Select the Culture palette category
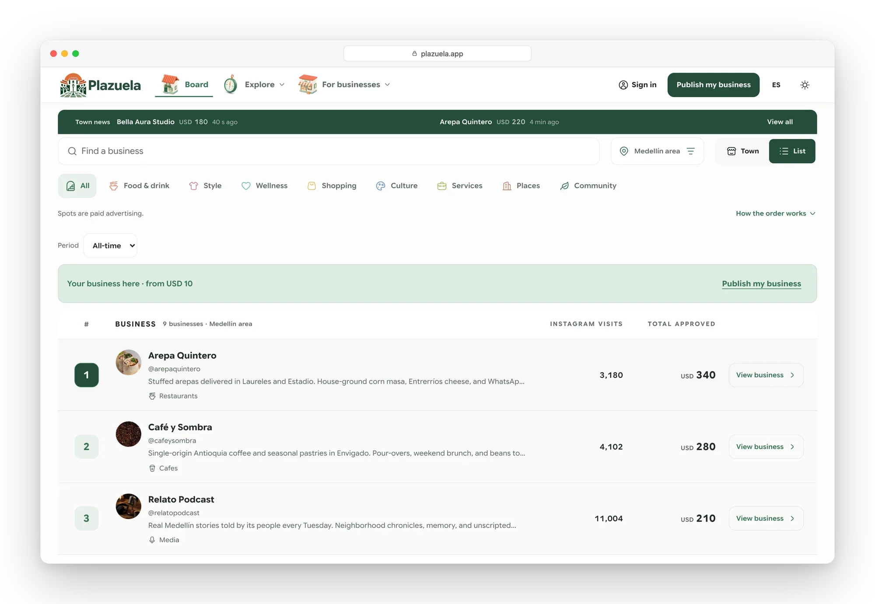875x604 pixels. tap(396, 186)
